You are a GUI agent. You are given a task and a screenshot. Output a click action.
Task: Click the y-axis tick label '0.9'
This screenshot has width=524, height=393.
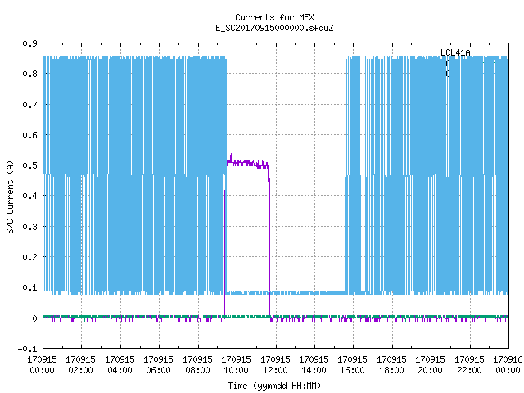29,43
